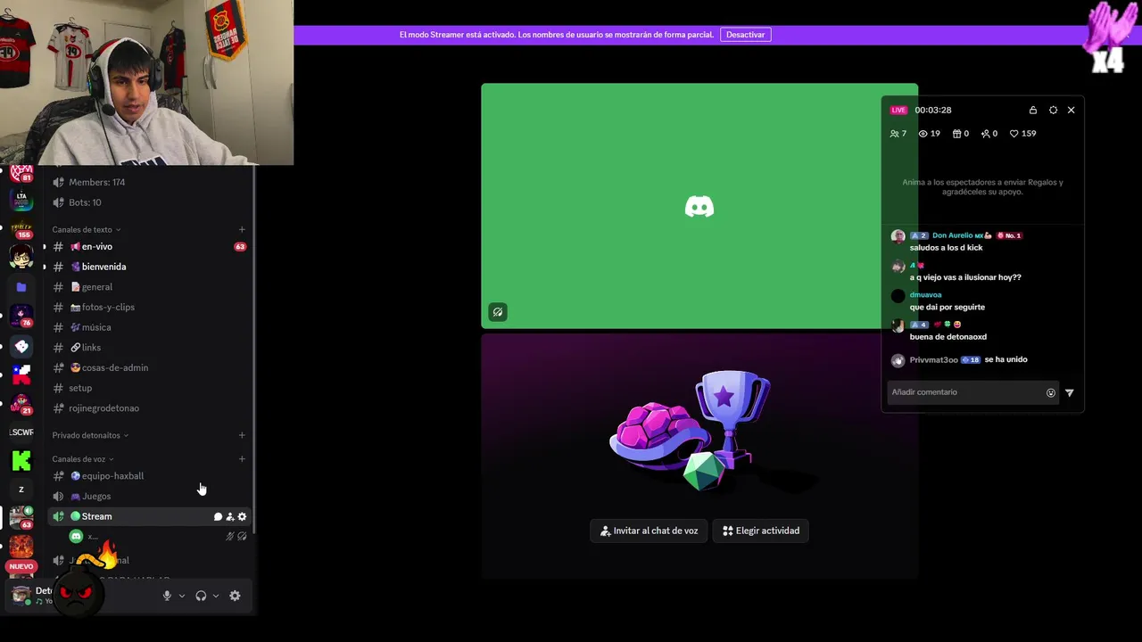
Task: Open the Z server icon
Action: click(21, 490)
